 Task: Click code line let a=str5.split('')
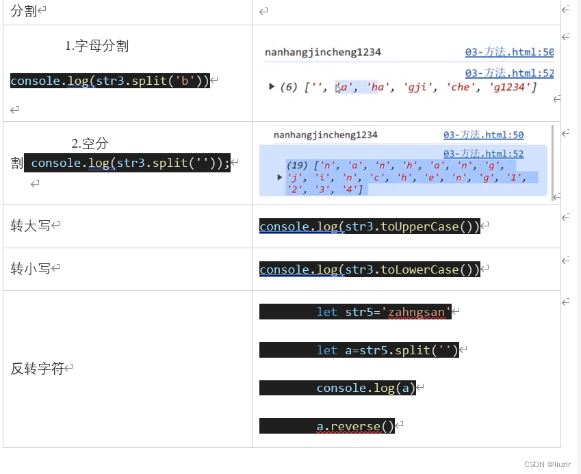[x=359, y=350]
